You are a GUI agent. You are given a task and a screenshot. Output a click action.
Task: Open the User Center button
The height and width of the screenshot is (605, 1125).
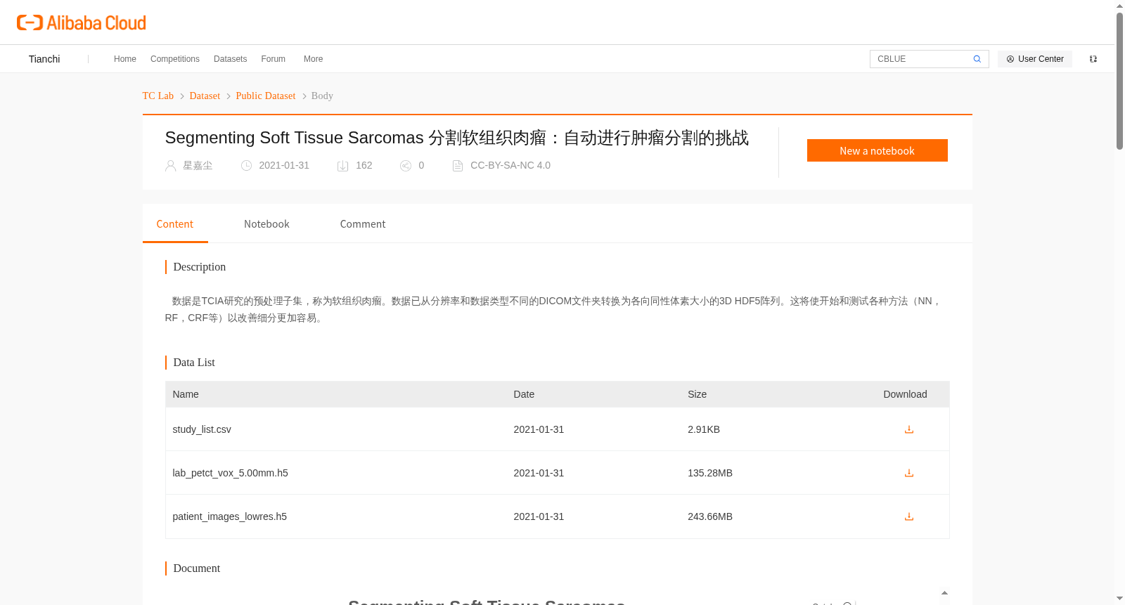pyautogui.click(x=1035, y=59)
